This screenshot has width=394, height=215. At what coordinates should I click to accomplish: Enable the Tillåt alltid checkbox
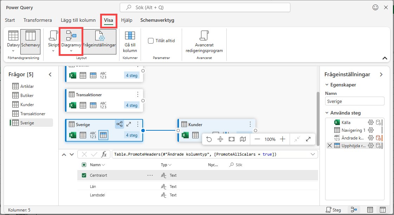pos(151,41)
